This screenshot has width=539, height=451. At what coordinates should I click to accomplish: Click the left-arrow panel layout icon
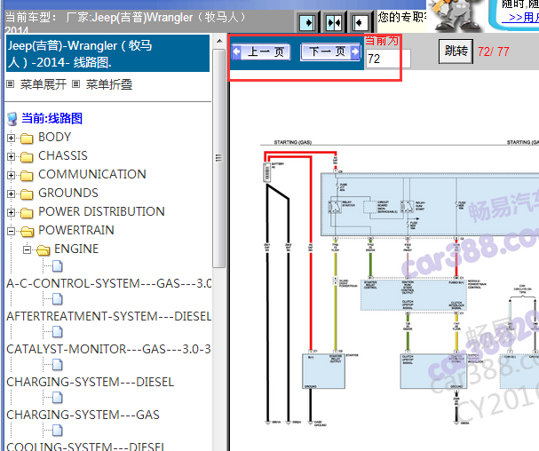(x=360, y=23)
